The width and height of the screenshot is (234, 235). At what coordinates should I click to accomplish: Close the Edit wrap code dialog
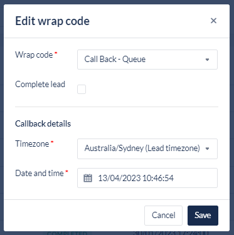(213, 21)
